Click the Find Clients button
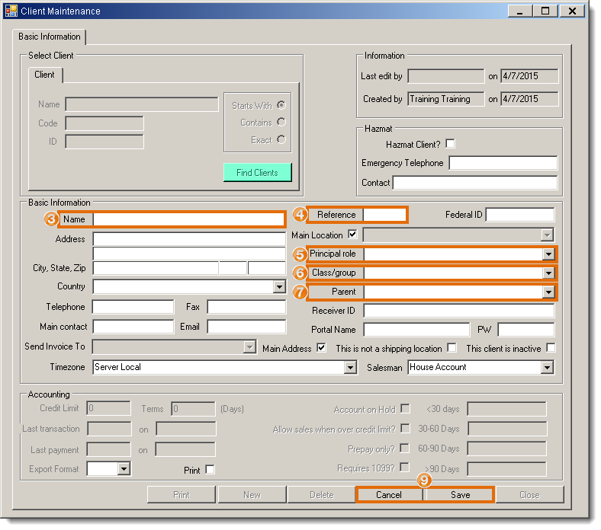The width and height of the screenshot is (601, 530). coord(257,173)
